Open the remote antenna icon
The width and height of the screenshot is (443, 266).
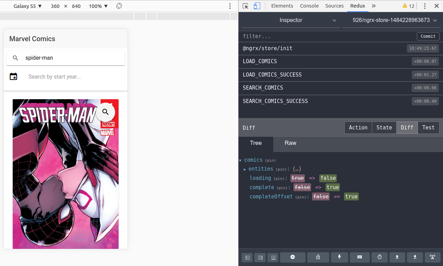(433, 257)
